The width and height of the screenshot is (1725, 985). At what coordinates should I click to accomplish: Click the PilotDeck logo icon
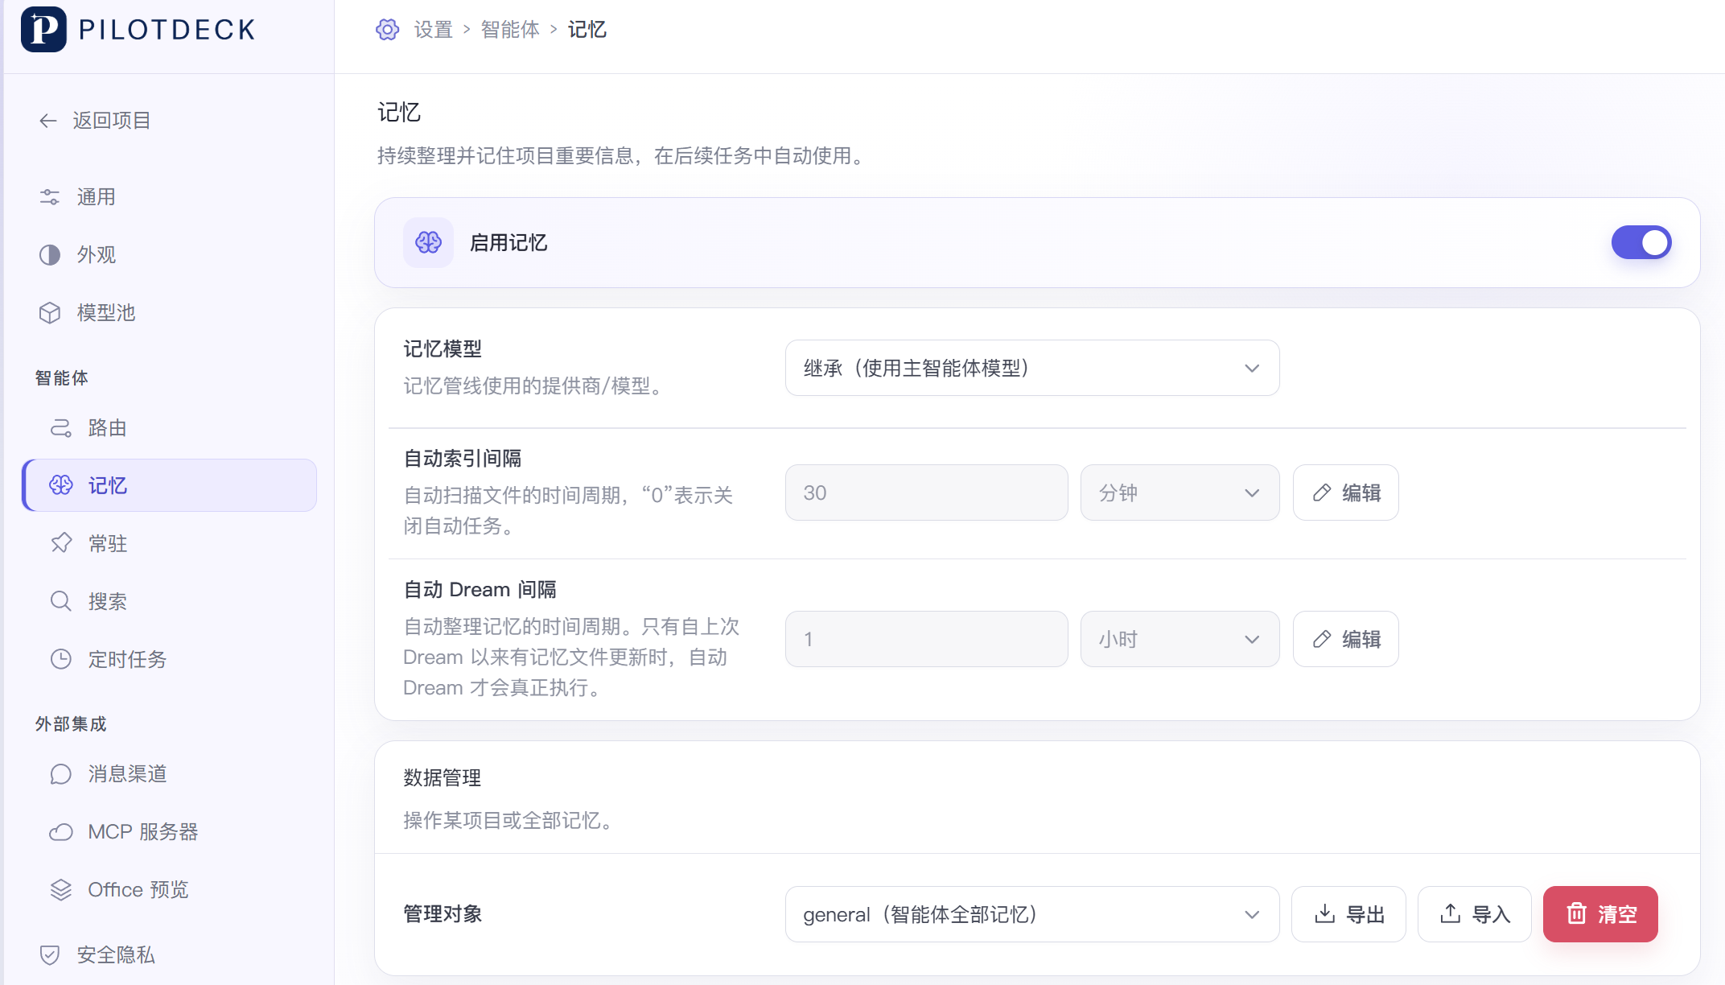[43, 30]
